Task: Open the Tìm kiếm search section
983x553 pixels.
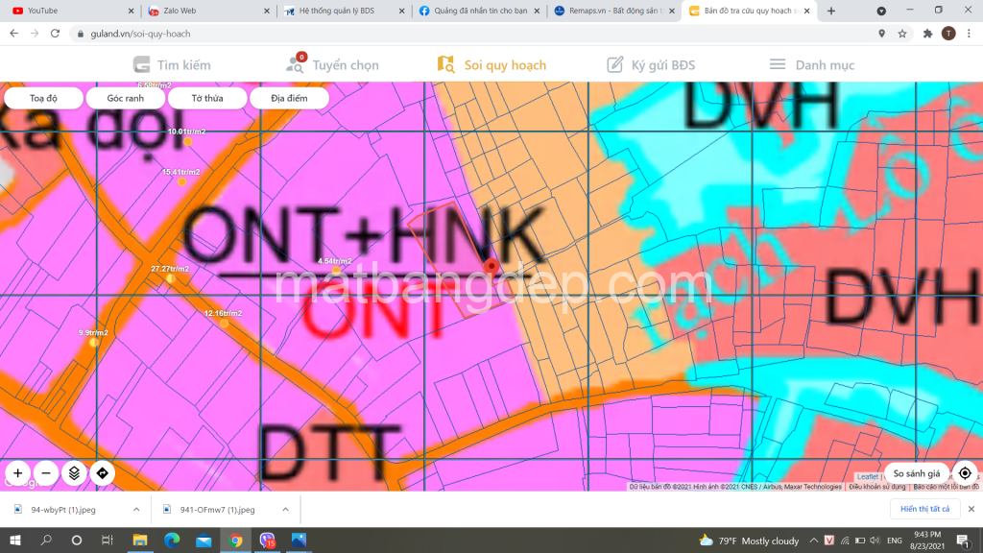Action: tap(172, 64)
